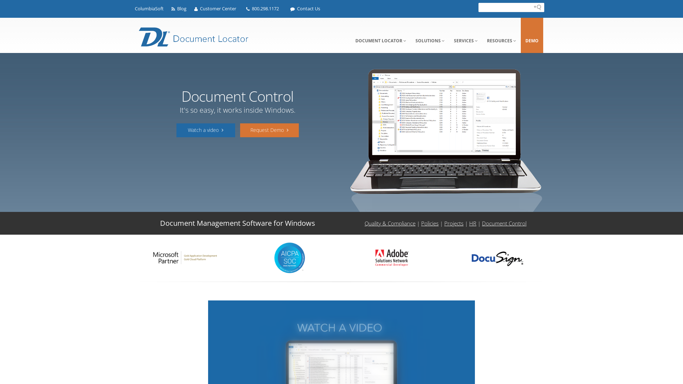Click the phone icon next to 800.298.1172

tap(248, 9)
